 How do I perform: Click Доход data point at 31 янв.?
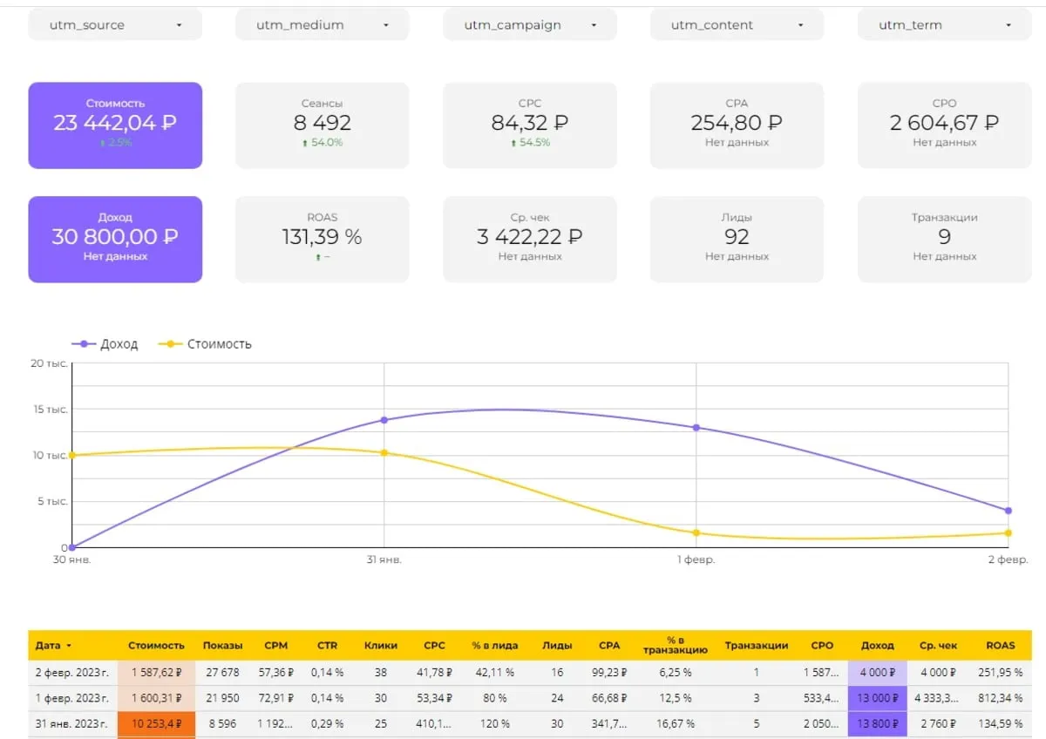(384, 420)
